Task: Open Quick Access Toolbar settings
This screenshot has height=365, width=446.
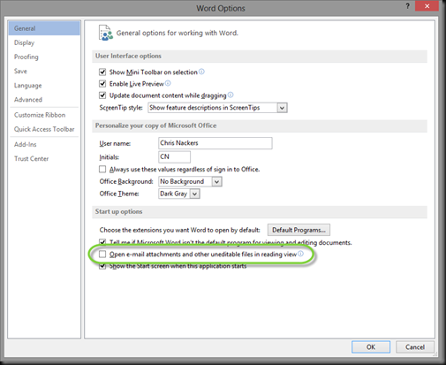Action: (x=44, y=129)
